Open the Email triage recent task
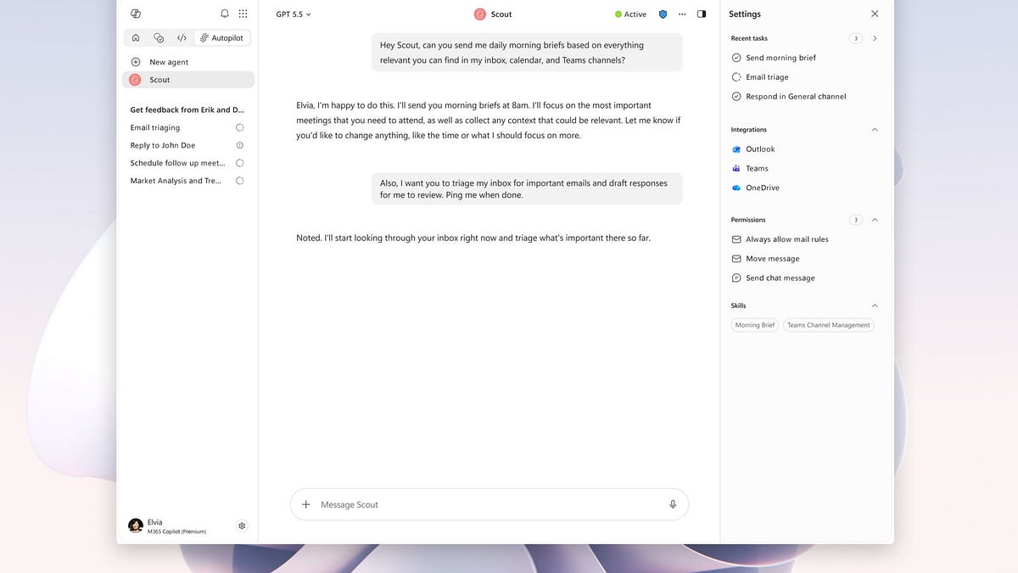Screen dimensions: 1018x573 [767, 77]
